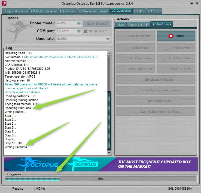Click the Unlock Bootloader padlock icon

coord(123,59)
